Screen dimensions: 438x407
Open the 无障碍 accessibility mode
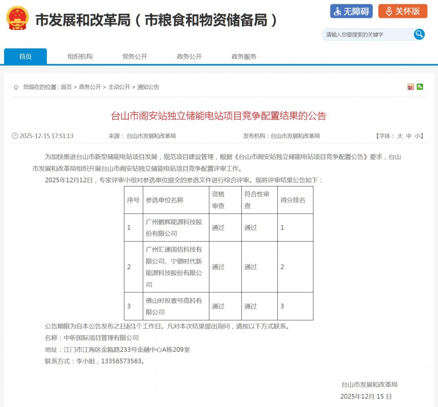coord(351,11)
